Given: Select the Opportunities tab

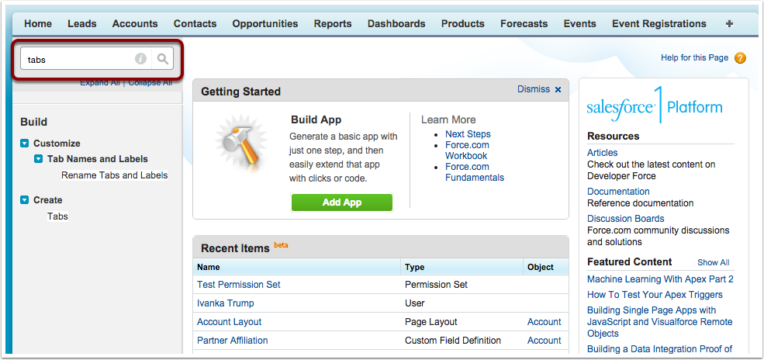Looking at the screenshot, I should 265,23.
